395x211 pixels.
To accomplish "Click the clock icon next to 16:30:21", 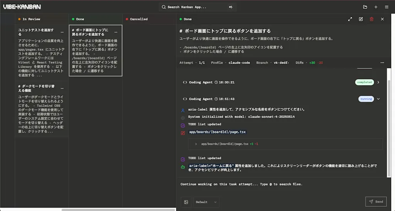I will (216, 82).
